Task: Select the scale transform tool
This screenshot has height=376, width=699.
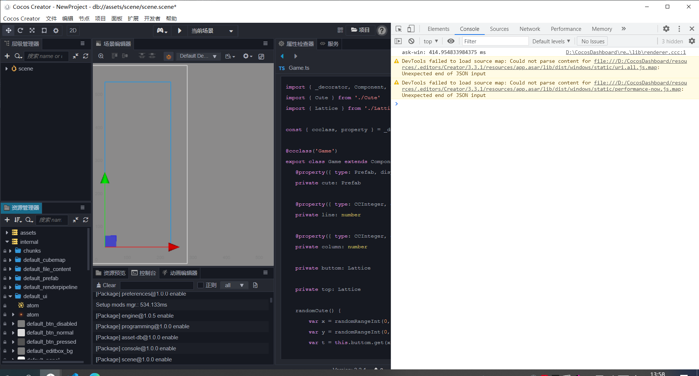Action: (32, 30)
